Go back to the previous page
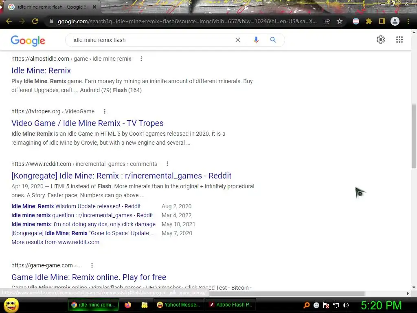417x313 pixels. click(9, 21)
